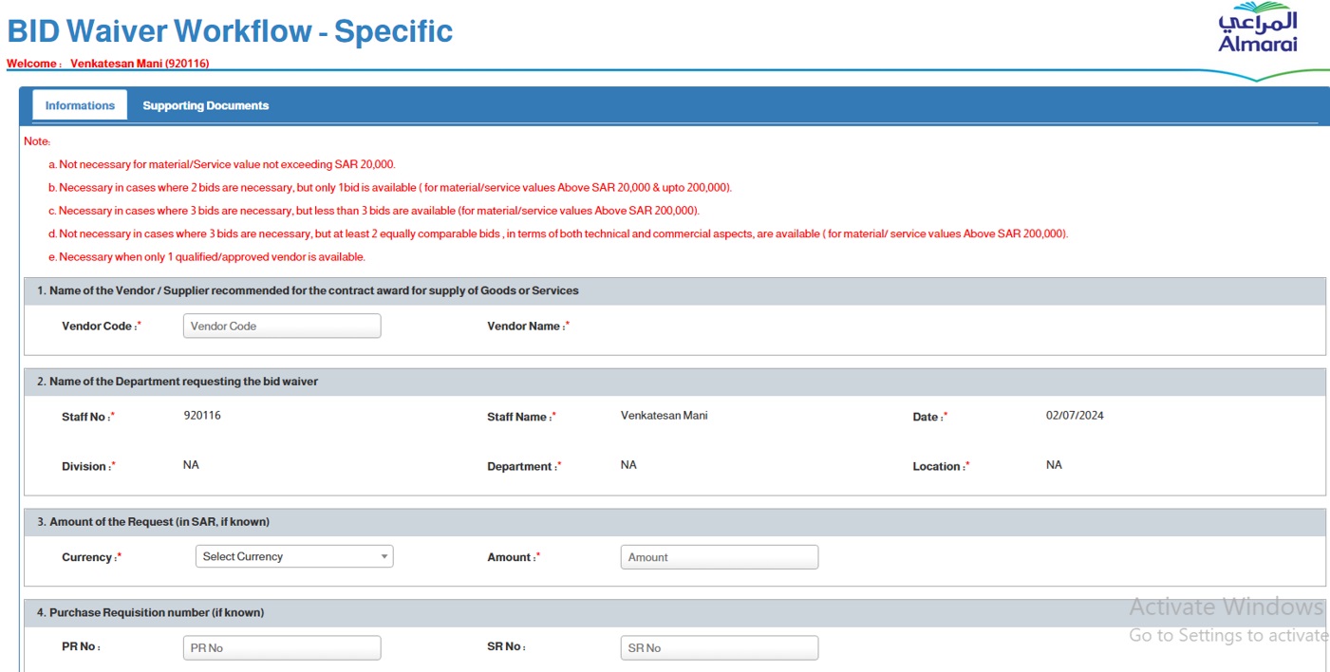Viewport: 1330px width, 672px height.
Task: Click into the Amount text box
Action: [x=719, y=557]
